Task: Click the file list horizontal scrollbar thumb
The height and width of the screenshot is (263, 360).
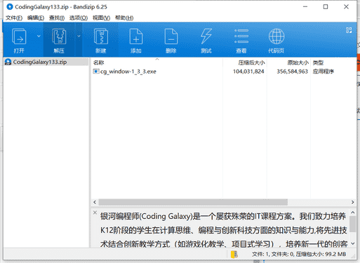Action: coord(193,202)
